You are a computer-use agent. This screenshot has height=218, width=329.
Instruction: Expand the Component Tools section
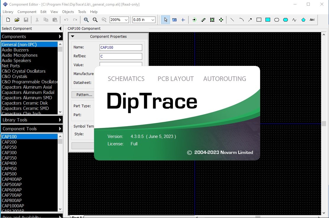point(32,129)
